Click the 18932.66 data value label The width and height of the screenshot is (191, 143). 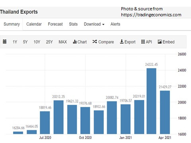click(99, 107)
